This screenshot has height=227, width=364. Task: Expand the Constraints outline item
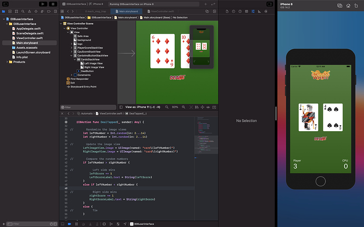tap(72, 75)
